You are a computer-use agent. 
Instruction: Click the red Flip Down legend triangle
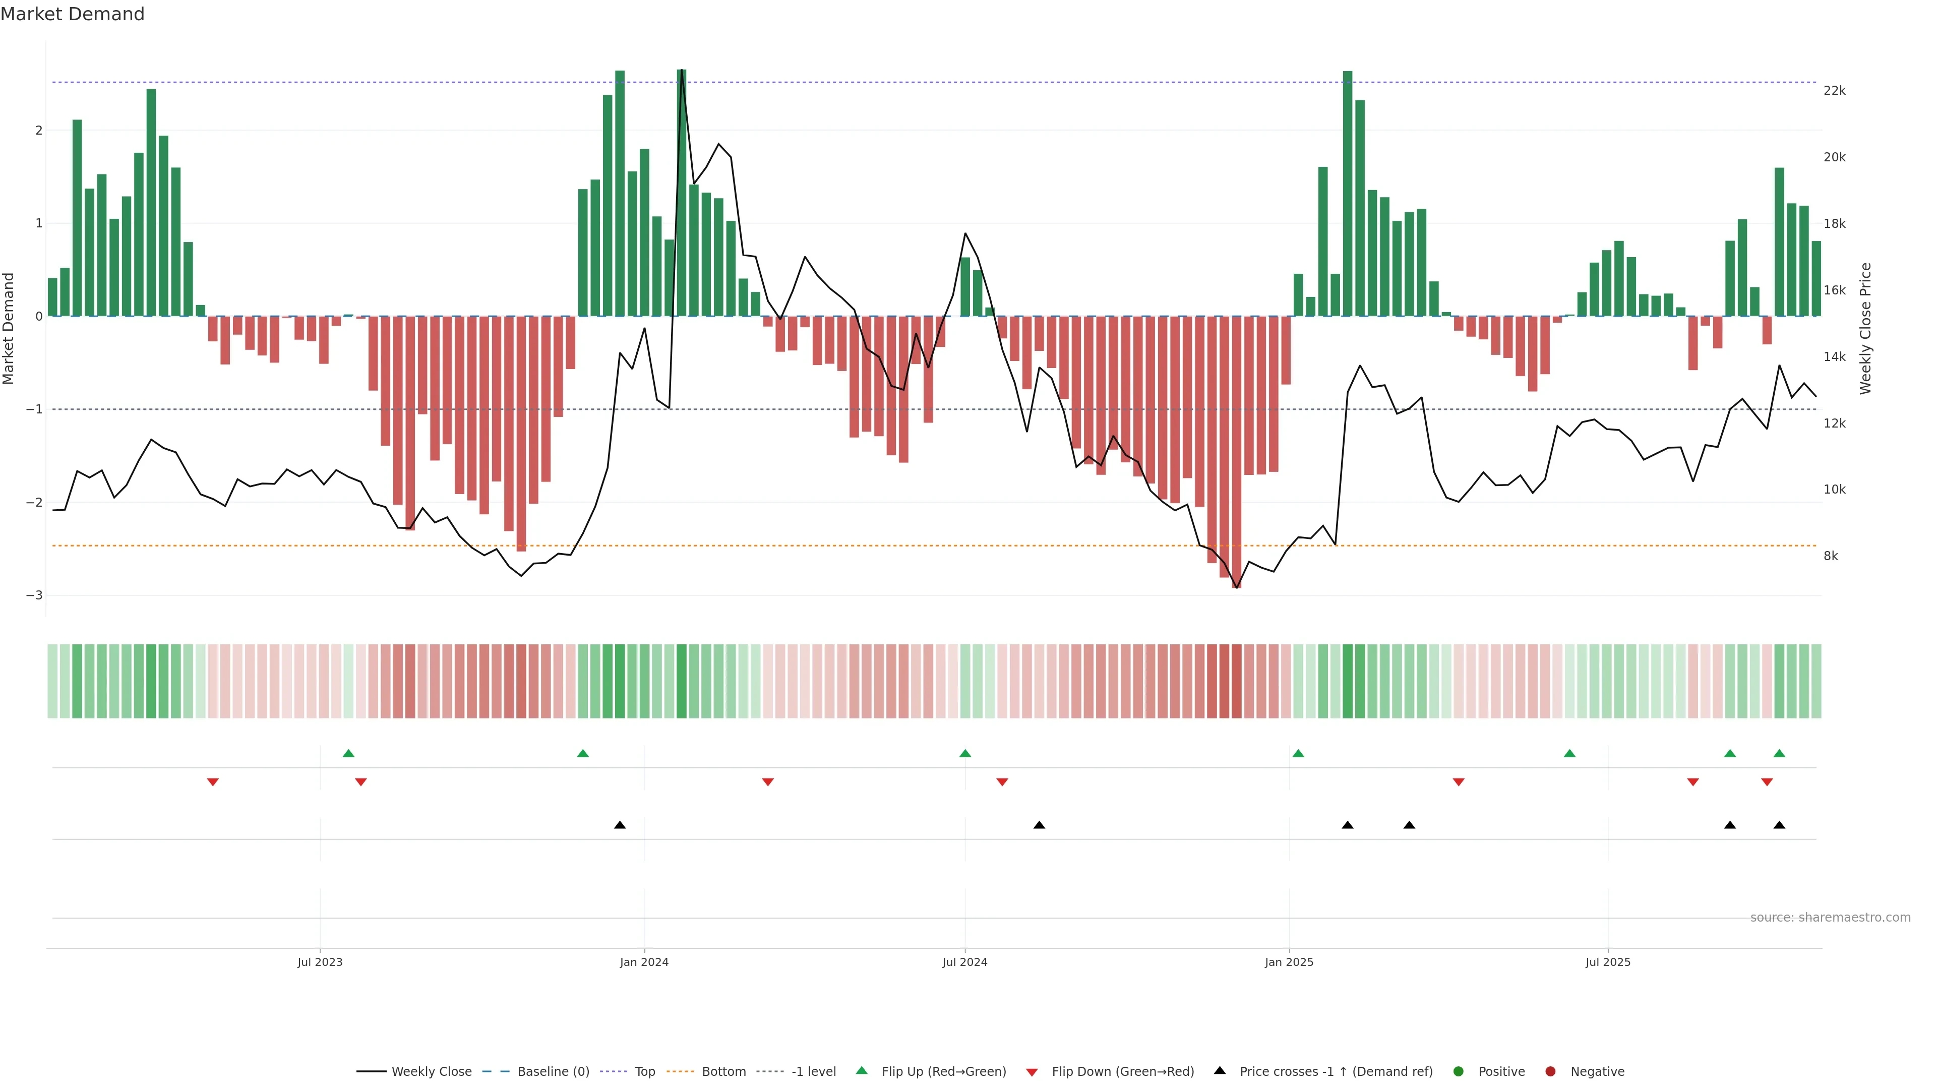tap(1032, 1072)
